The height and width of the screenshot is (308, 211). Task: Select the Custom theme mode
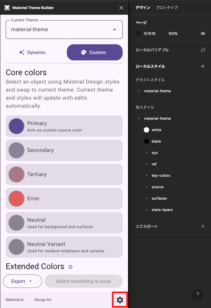pos(94,52)
